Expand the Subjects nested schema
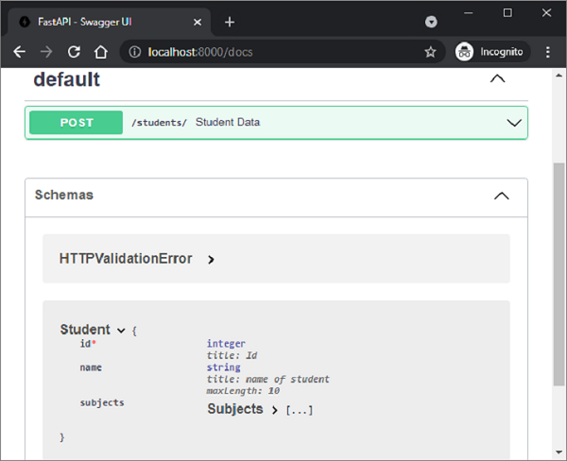 274,410
